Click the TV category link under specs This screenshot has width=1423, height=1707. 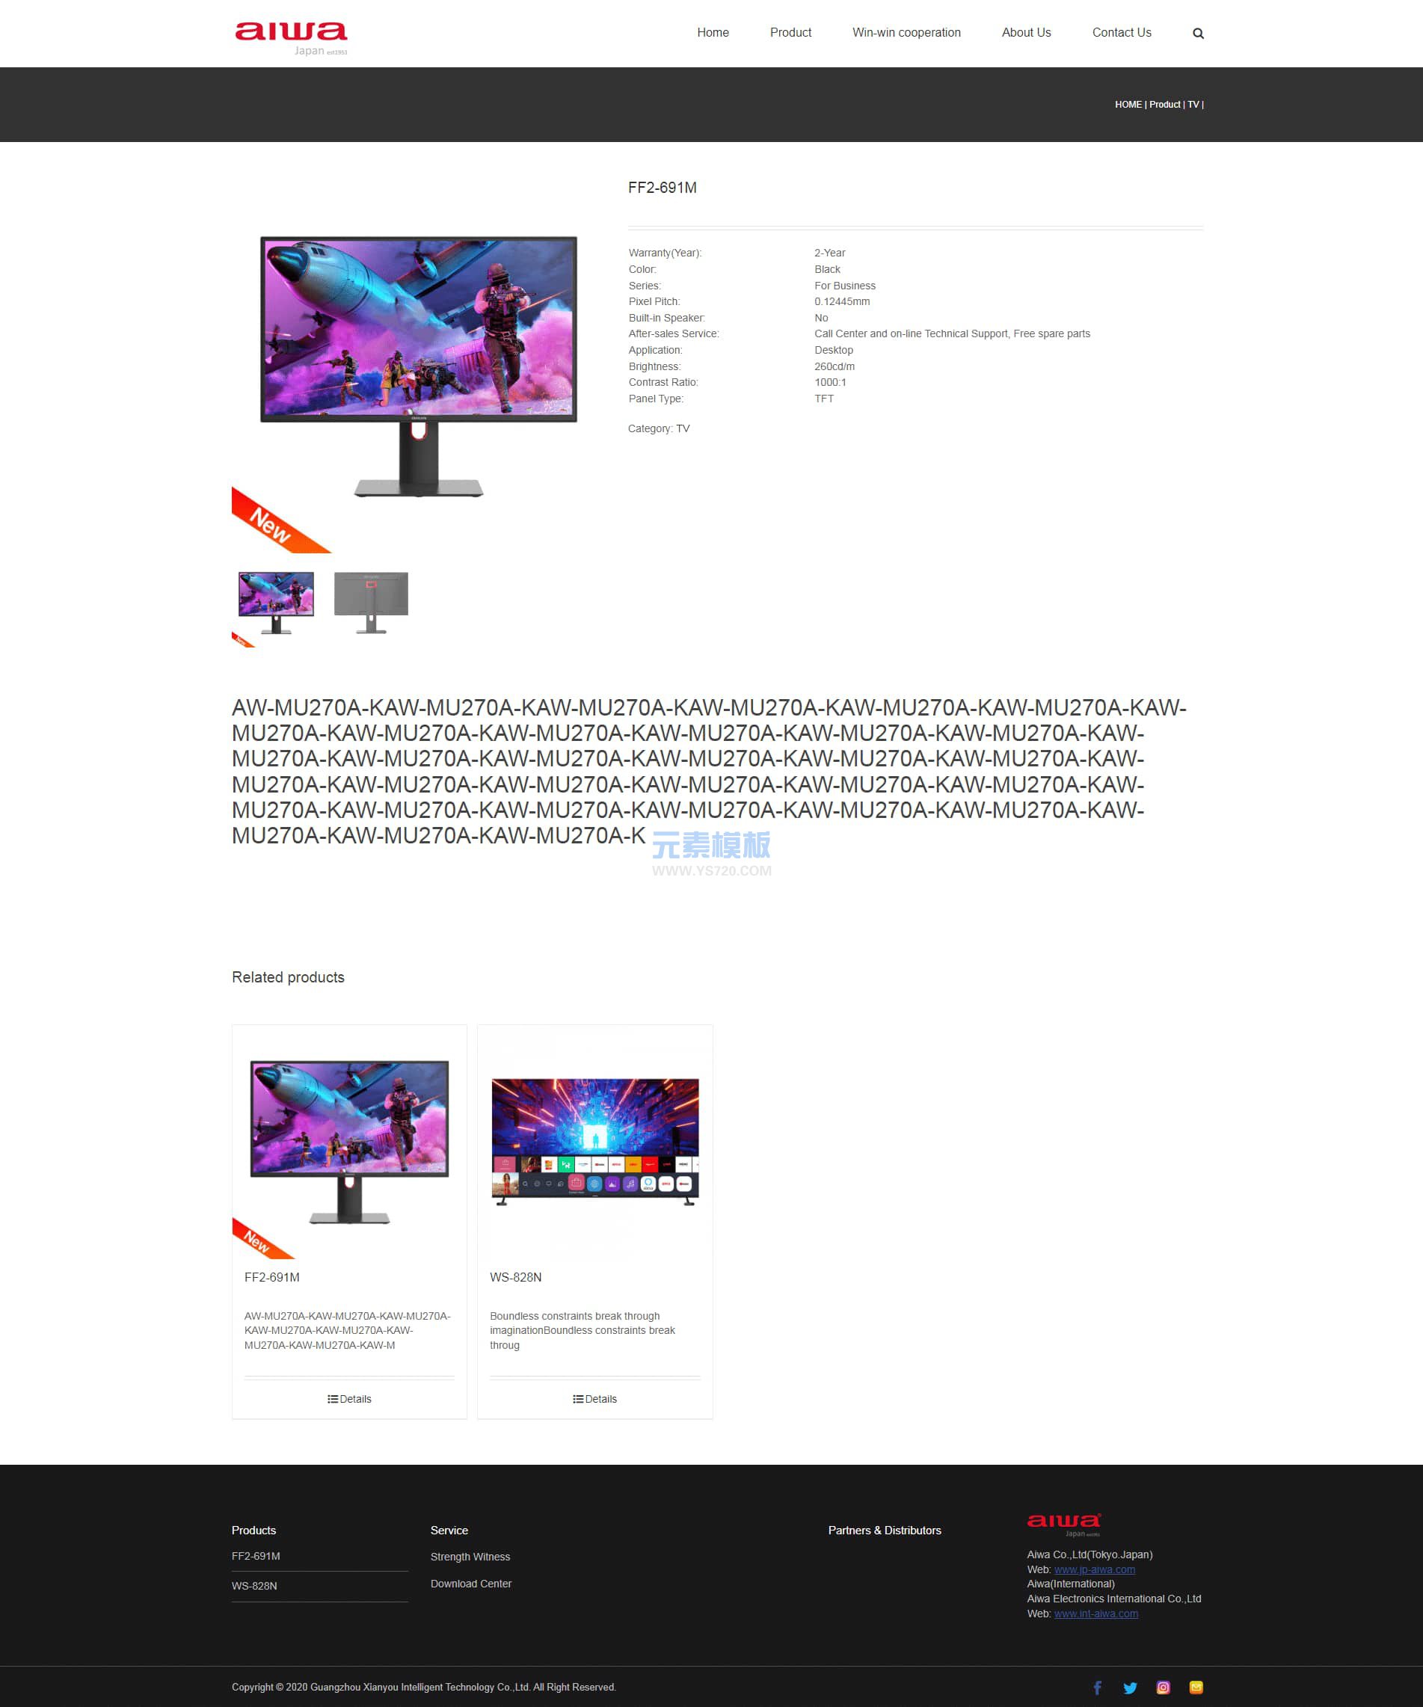682,428
